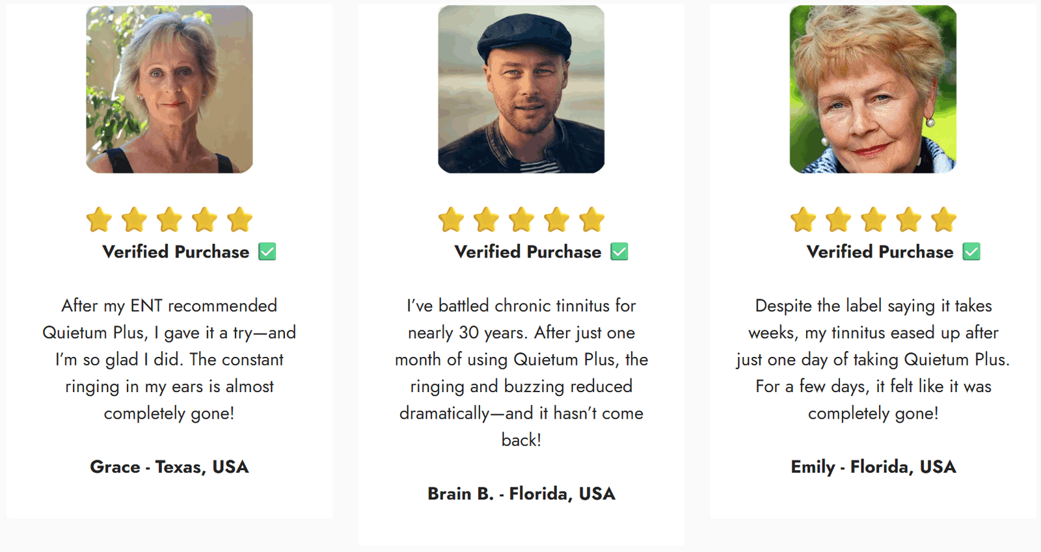Click the first star in Brain B.'s rating
The height and width of the screenshot is (552, 1041).
coord(451,220)
